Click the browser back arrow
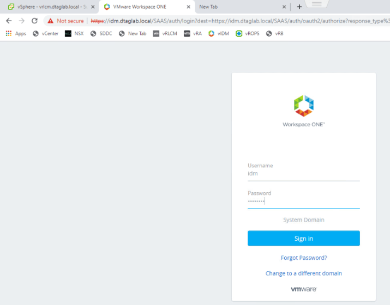This screenshot has height=305, width=390. [x=9, y=21]
